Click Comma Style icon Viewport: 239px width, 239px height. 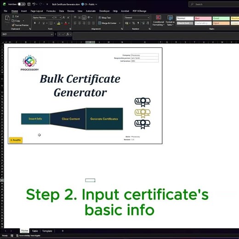coord(138,23)
